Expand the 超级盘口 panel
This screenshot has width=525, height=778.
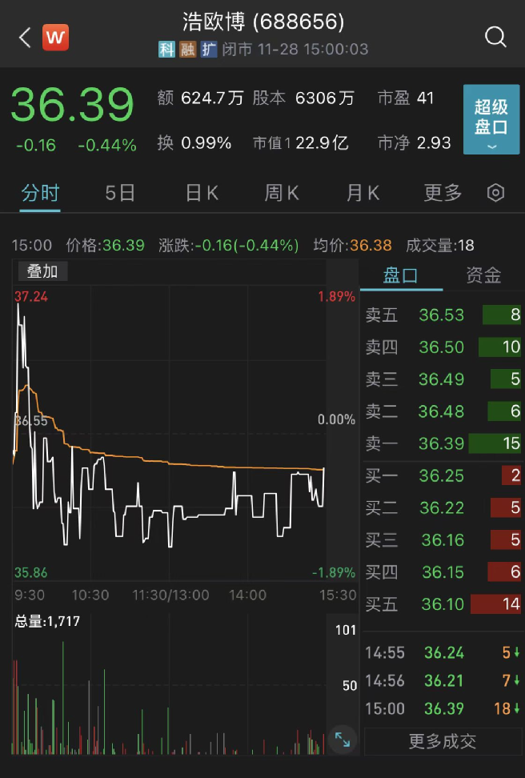coord(491,118)
